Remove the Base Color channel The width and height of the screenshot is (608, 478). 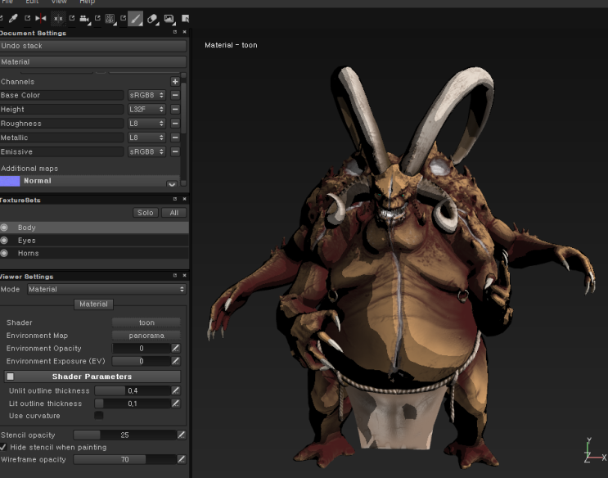(x=175, y=95)
